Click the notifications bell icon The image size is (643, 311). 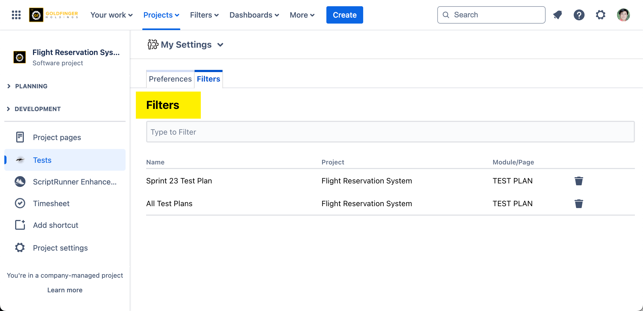click(557, 15)
